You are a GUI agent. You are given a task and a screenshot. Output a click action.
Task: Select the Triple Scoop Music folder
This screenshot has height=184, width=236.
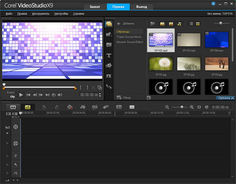click(x=129, y=37)
